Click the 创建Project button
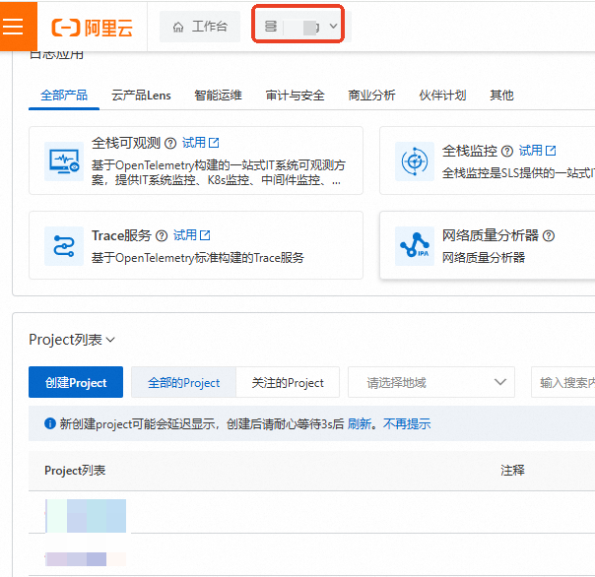The image size is (595, 577). point(76,382)
